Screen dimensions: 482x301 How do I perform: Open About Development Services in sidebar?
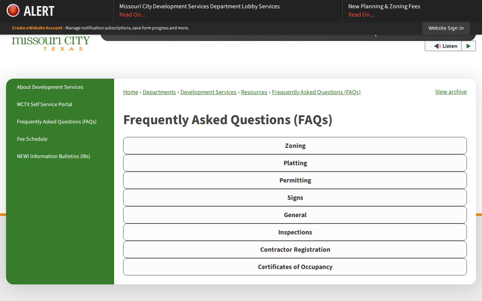point(50,87)
